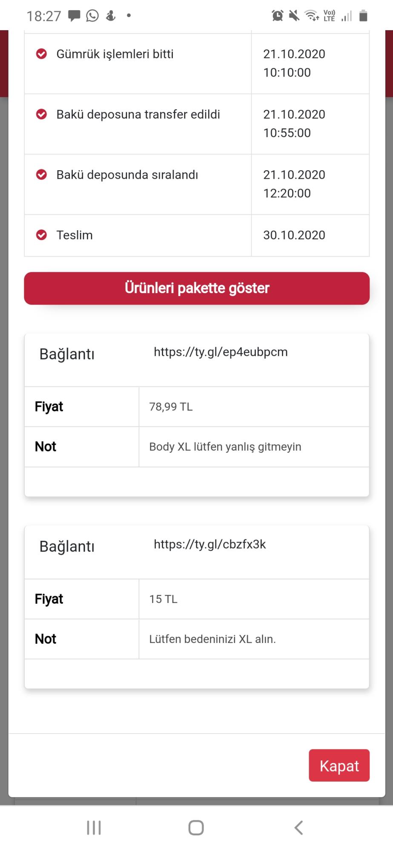Tap the WhatsApp notification icon
The image size is (393, 851).
(92, 16)
